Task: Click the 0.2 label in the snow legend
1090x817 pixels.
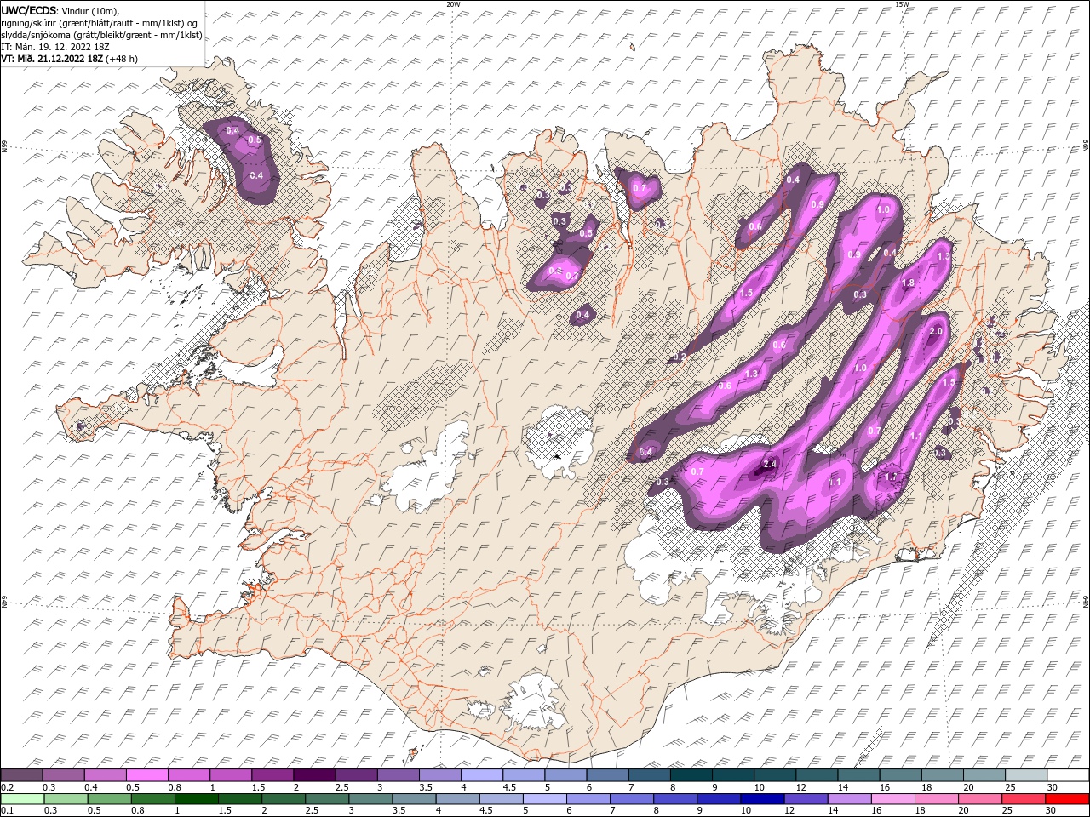Action: (x=7, y=787)
